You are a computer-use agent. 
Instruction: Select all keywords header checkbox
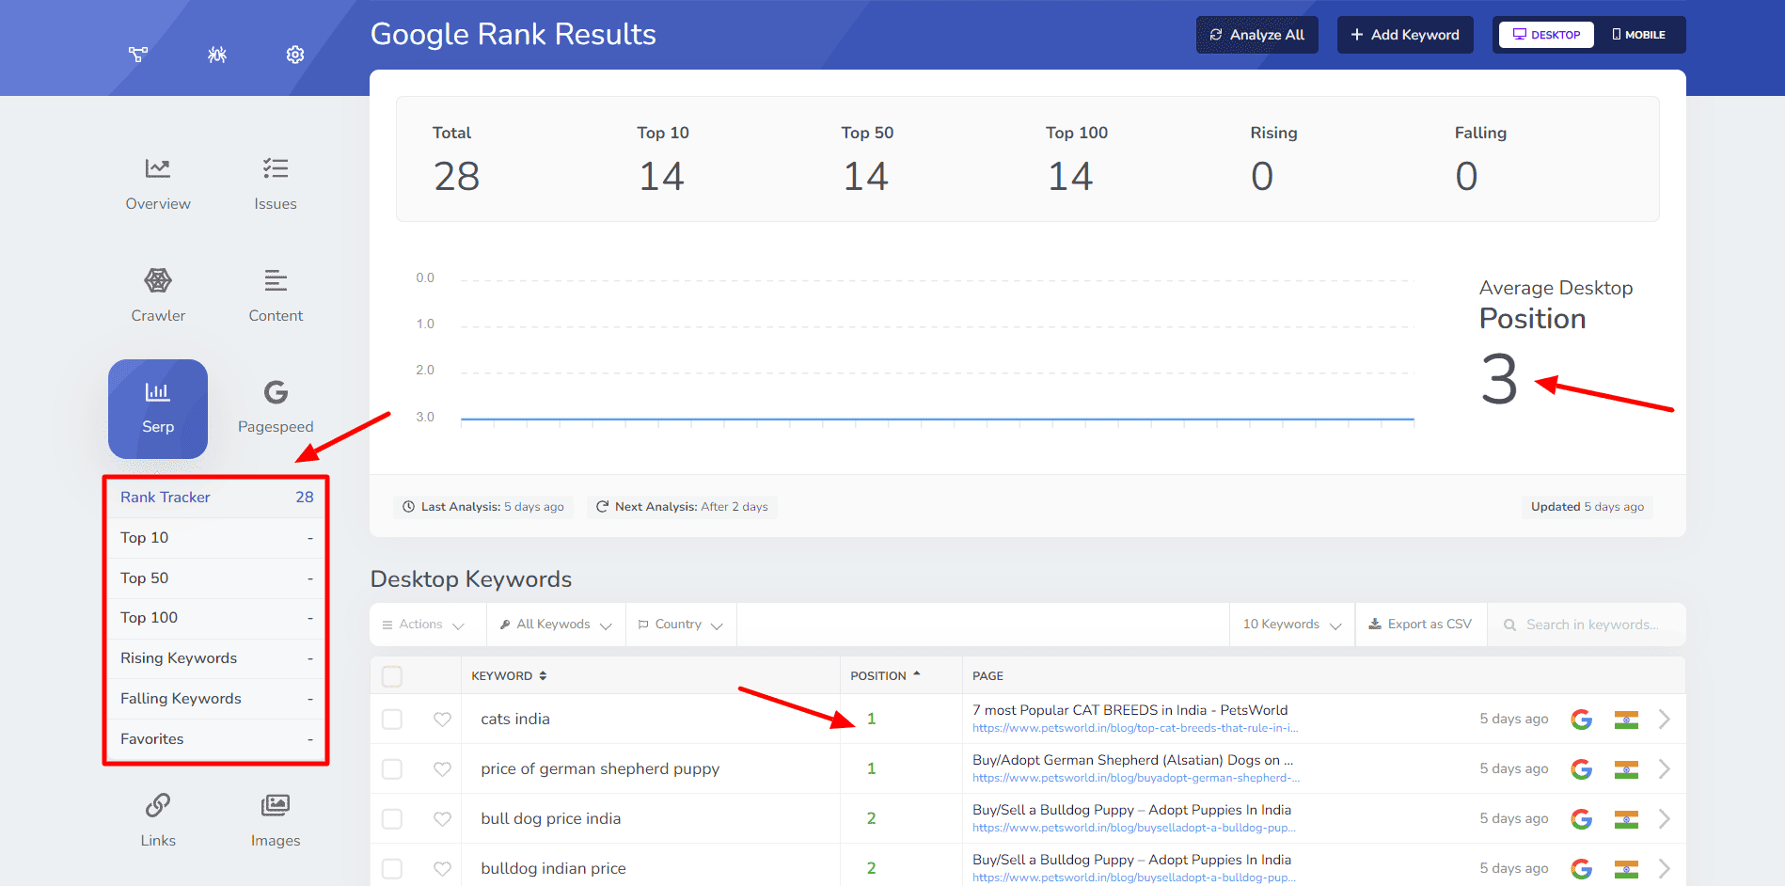click(x=392, y=676)
